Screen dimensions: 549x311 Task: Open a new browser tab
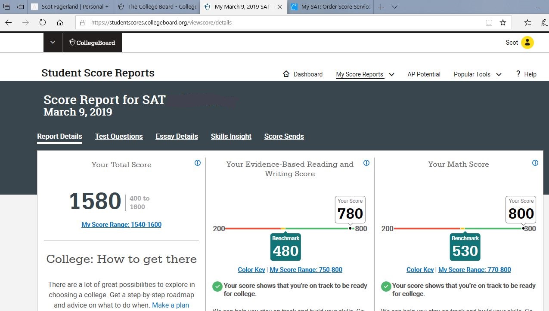[381, 7]
